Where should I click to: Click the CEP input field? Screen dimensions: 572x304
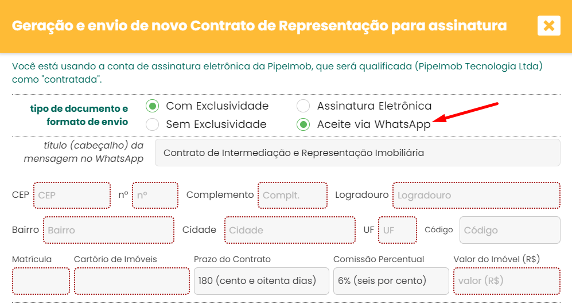click(72, 196)
